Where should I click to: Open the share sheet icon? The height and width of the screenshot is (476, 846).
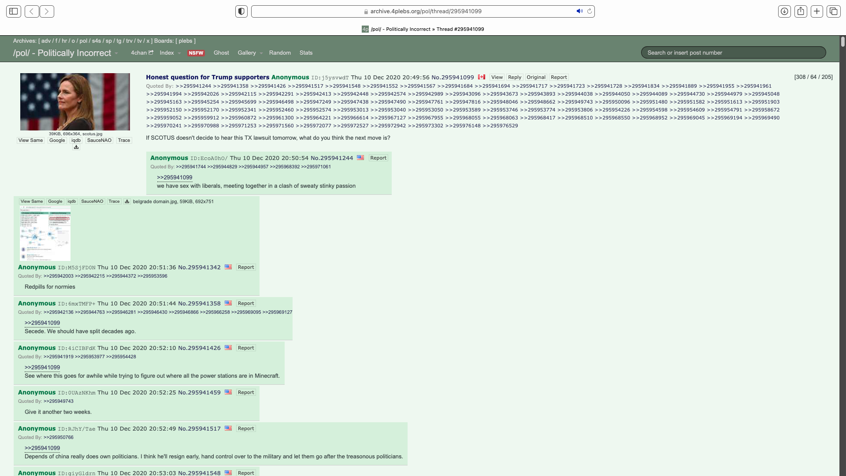point(801,11)
